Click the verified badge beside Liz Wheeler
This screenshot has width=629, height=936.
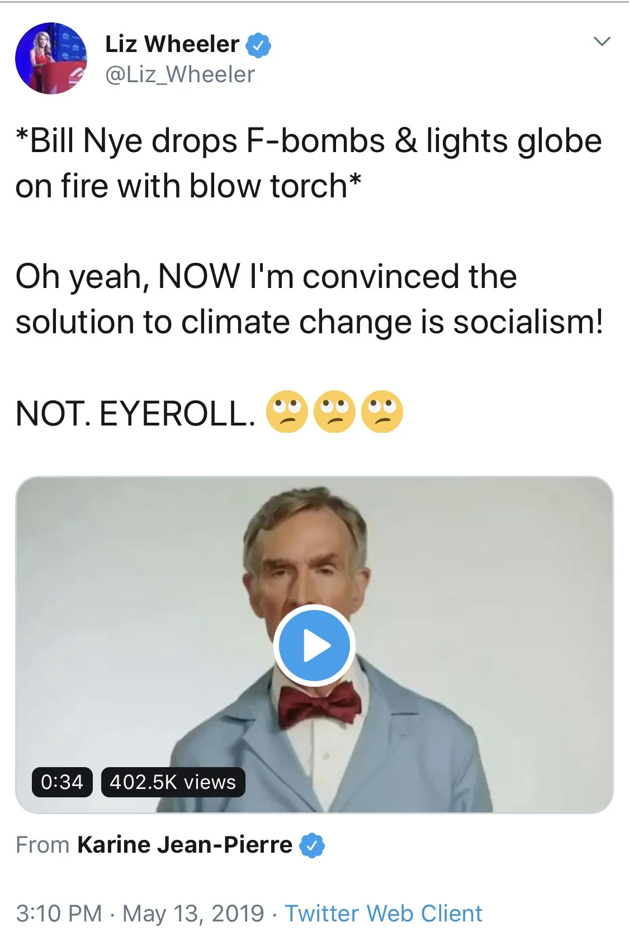[x=258, y=45]
